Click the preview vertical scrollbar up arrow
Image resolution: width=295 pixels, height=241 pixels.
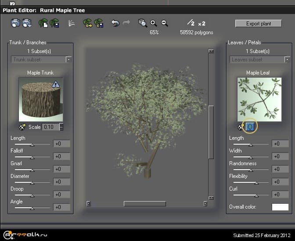(211, 51)
